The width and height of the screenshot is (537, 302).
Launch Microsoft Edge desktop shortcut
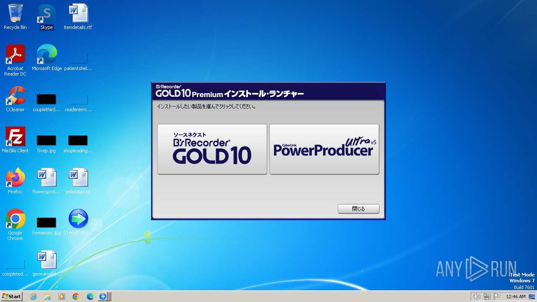coord(47,57)
